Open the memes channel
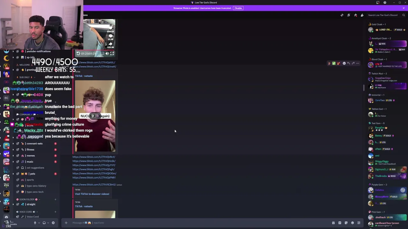The image size is (408, 229). click(x=36, y=156)
